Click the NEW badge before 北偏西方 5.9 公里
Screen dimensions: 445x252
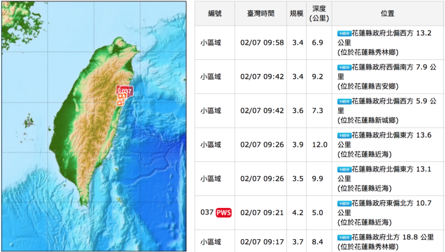click(x=344, y=101)
